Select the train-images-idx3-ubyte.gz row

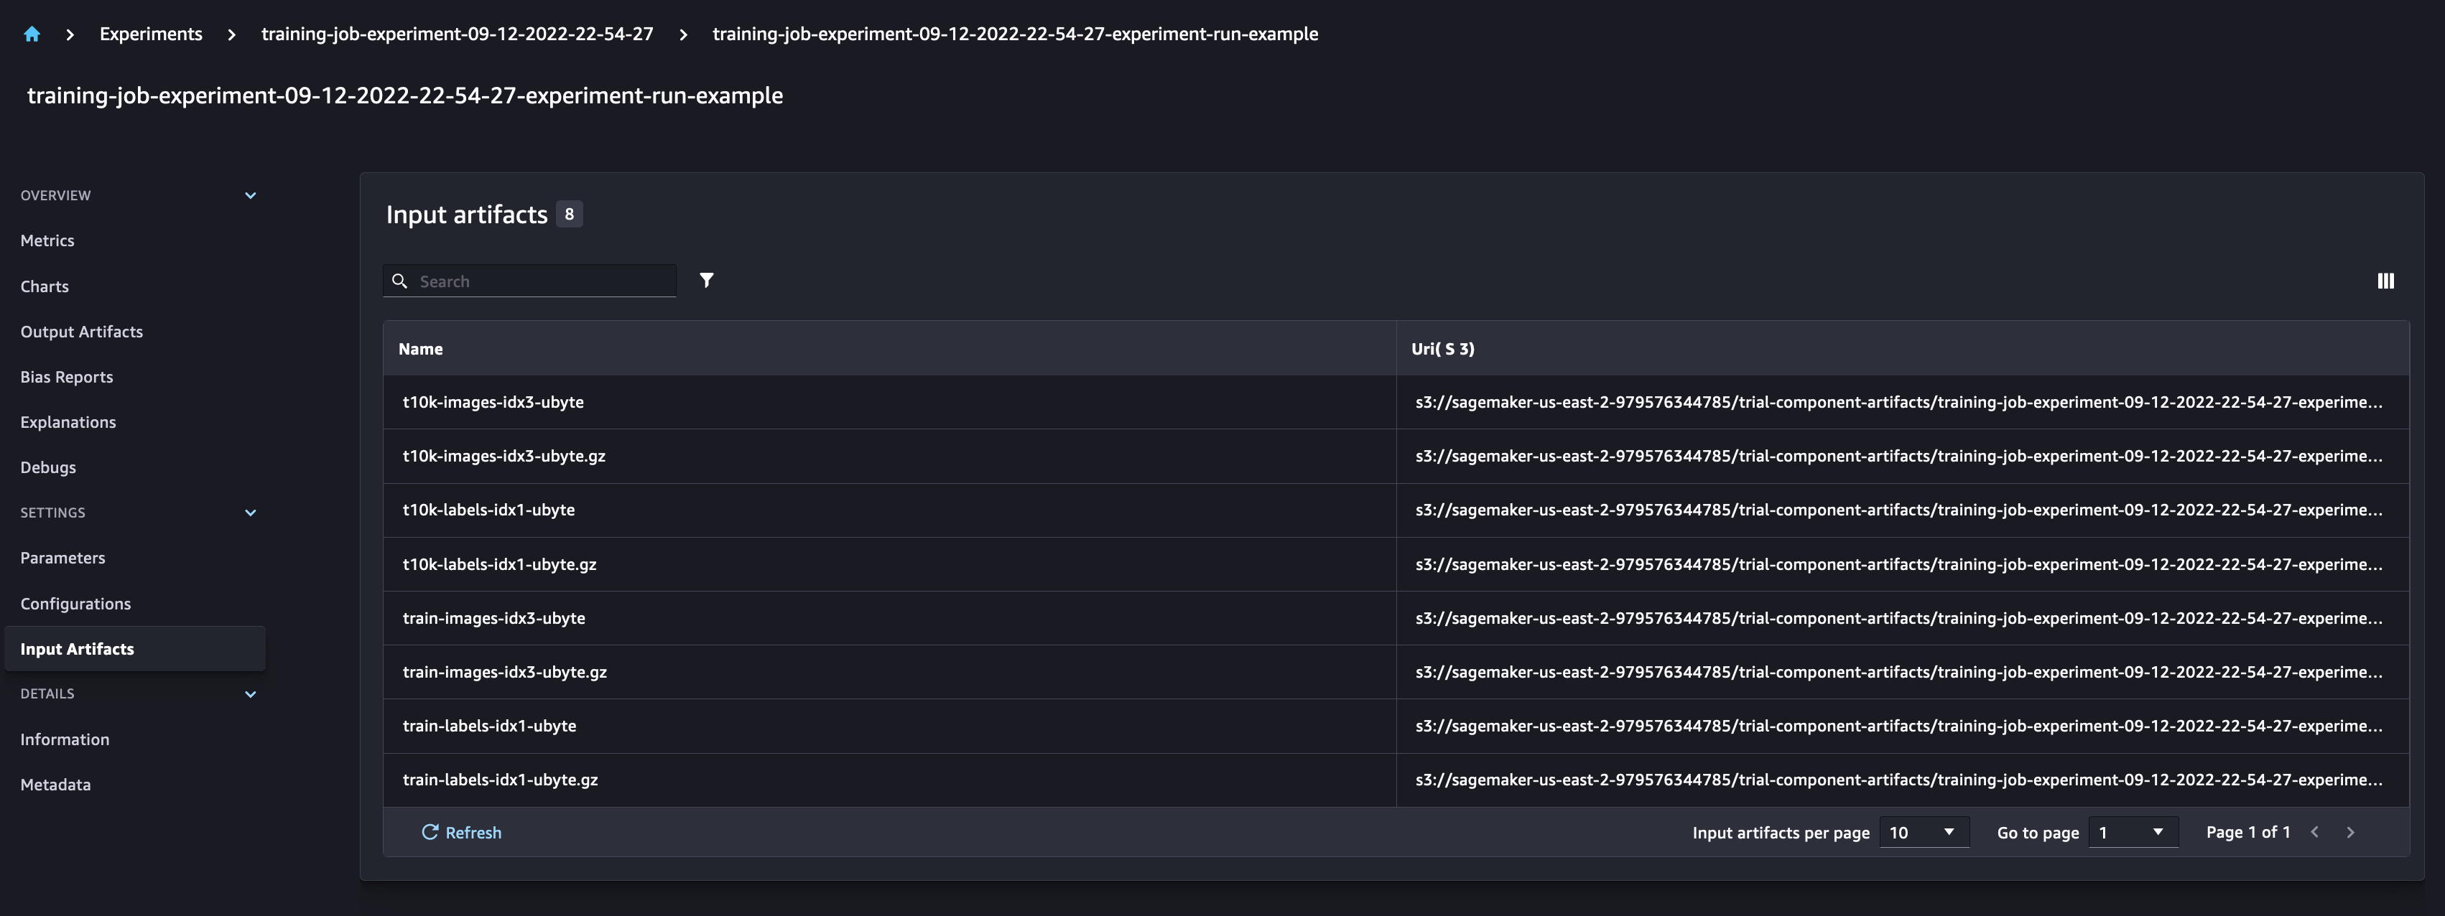pyautogui.click(x=1396, y=673)
